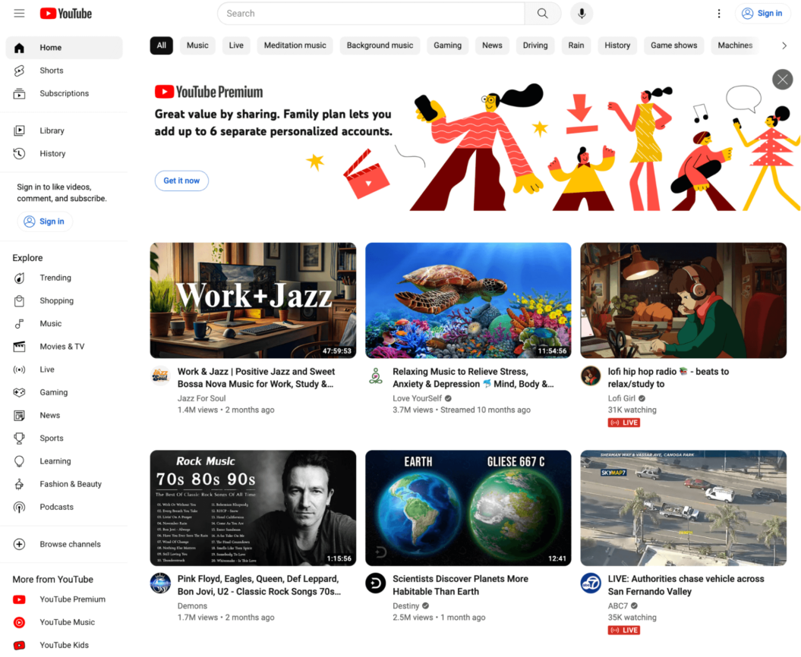
Task: Open the hamburger guide menu
Action: click(x=20, y=13)
